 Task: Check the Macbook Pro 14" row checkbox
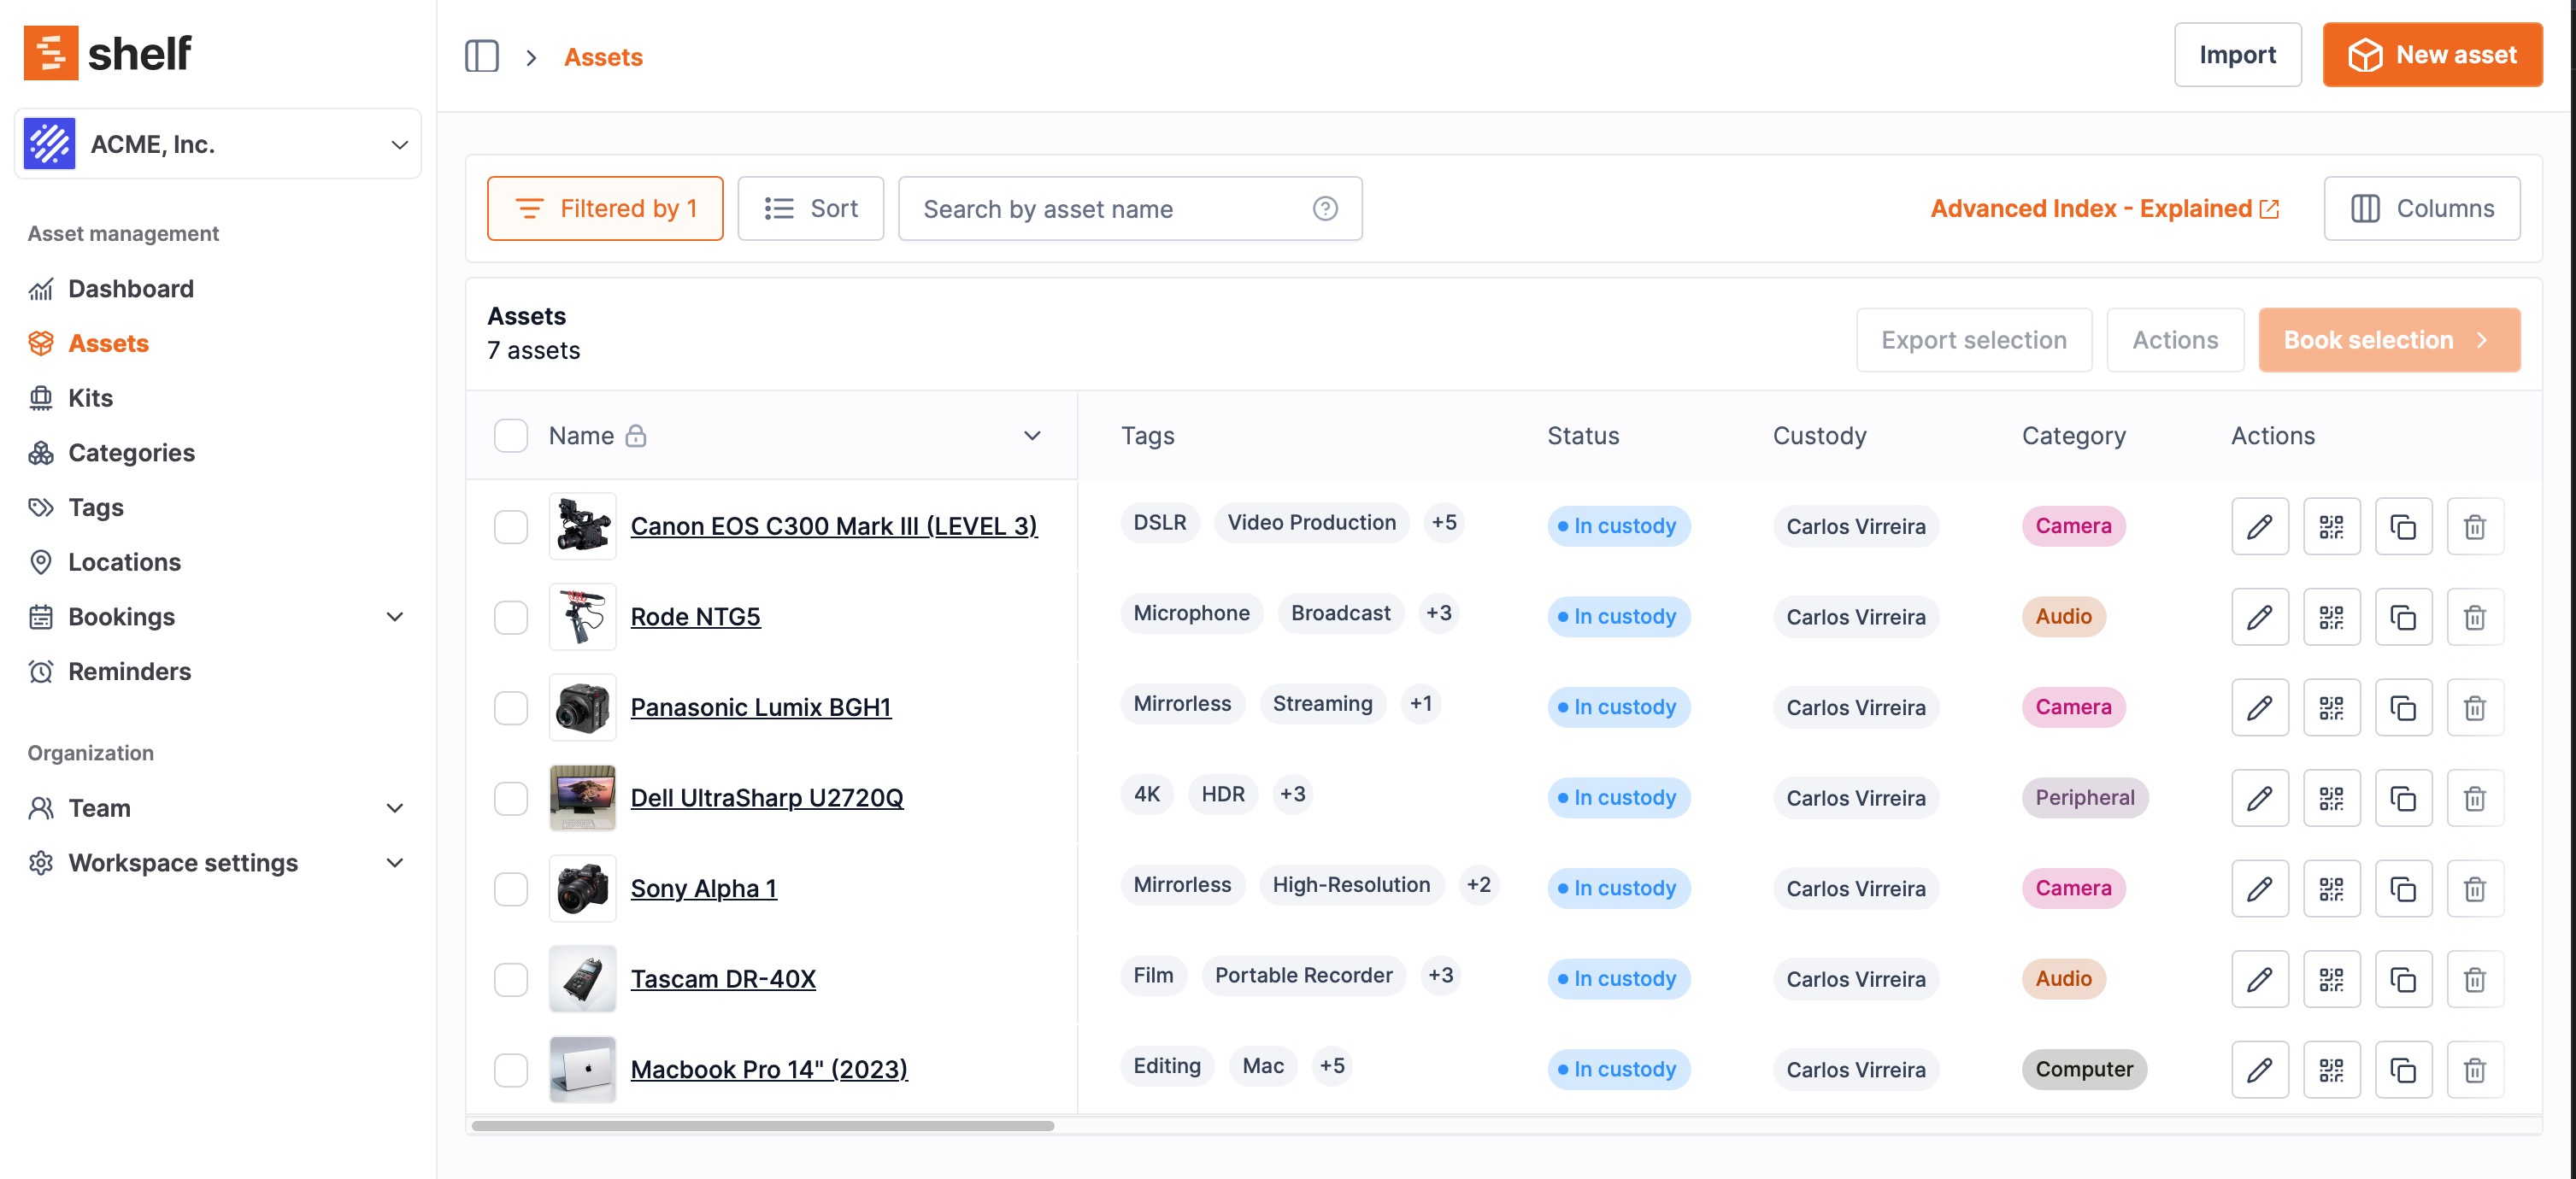click(x=511, y=1070)
